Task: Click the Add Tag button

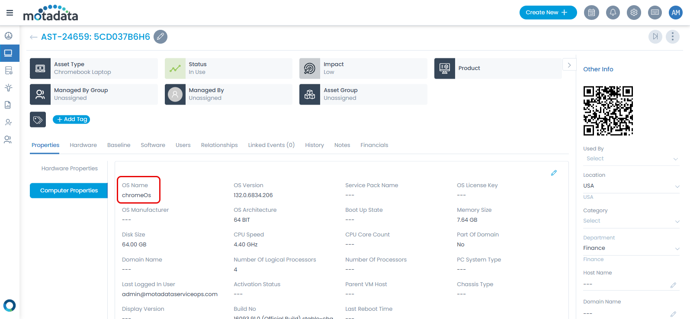Action: 71,119
